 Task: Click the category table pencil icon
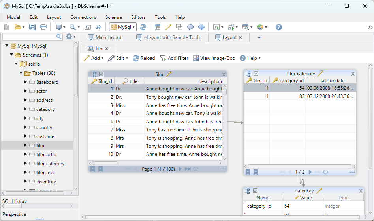[x=319, y=190]
